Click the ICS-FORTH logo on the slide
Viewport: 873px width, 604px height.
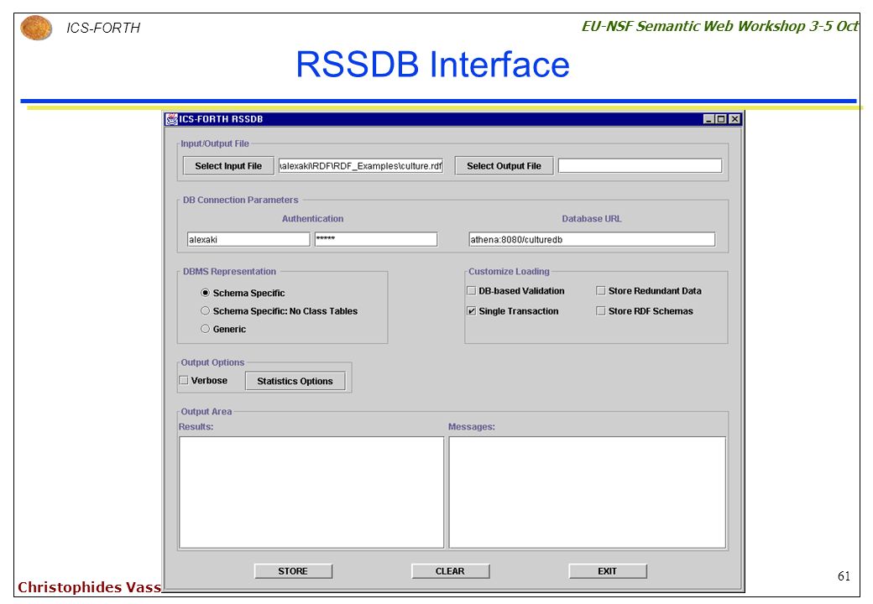36,28
